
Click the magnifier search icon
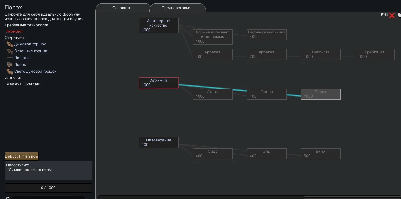pyautogui.click(x=8, y=198)
